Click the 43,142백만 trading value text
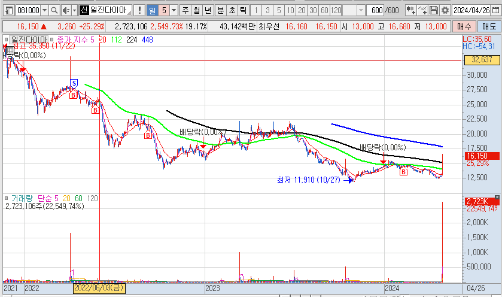This screenshot has width=502, height=297. [238, 26]
